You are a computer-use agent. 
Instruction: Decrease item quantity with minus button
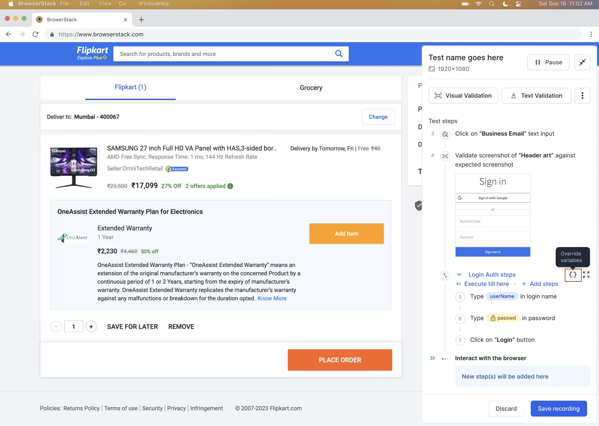56,327
